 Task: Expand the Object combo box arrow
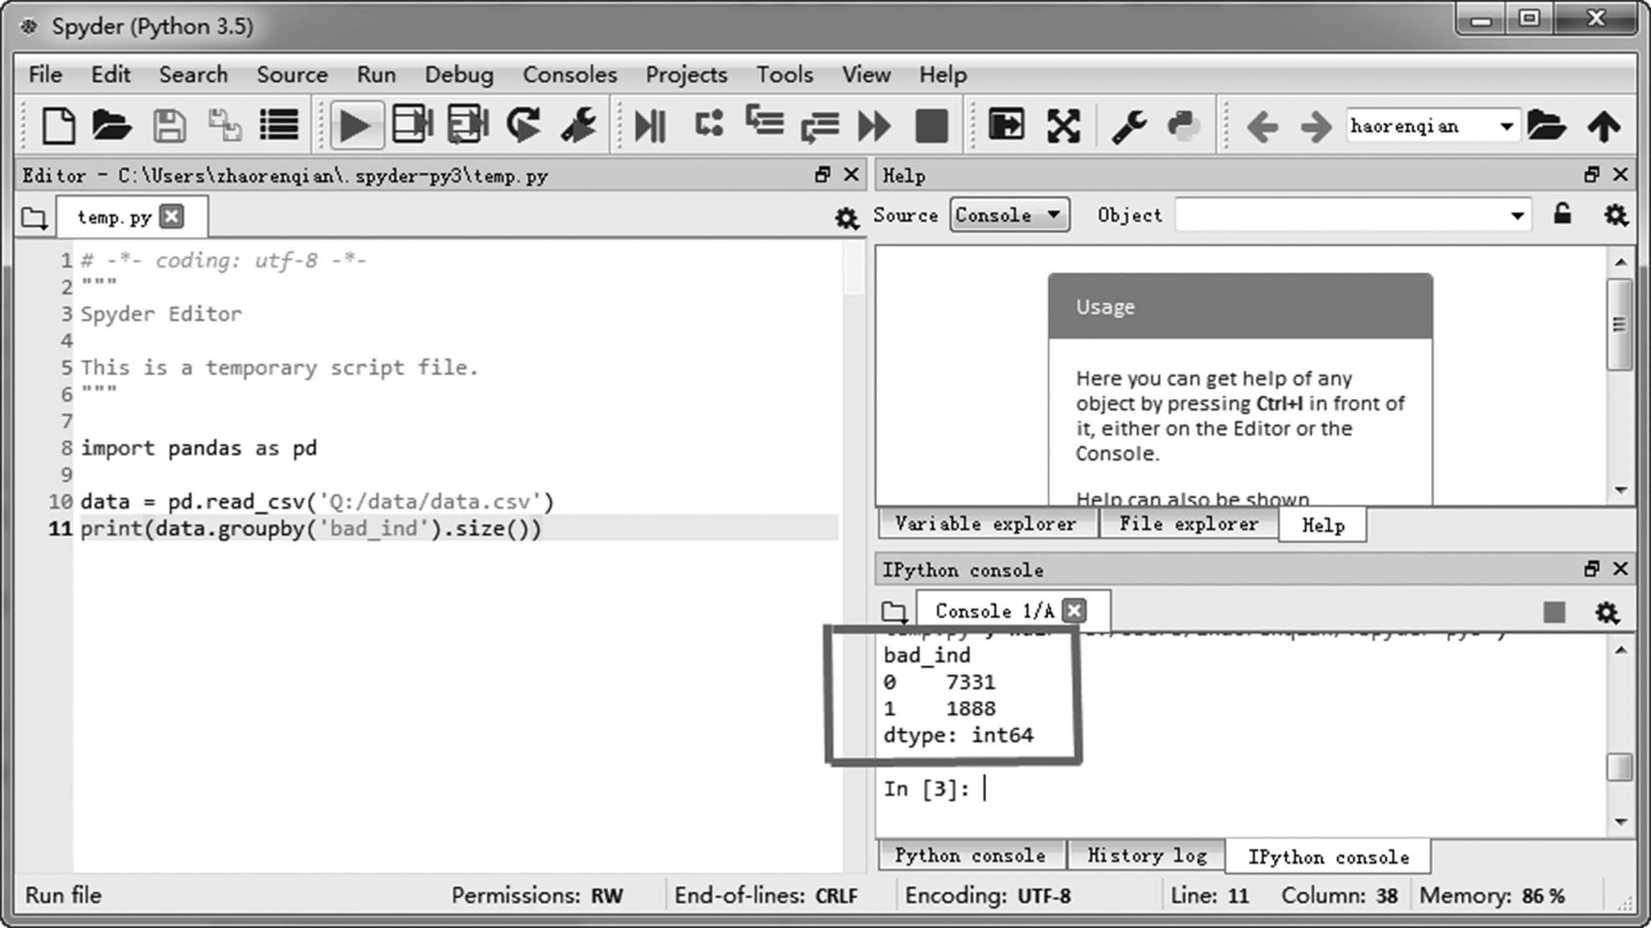point(1517,216)
